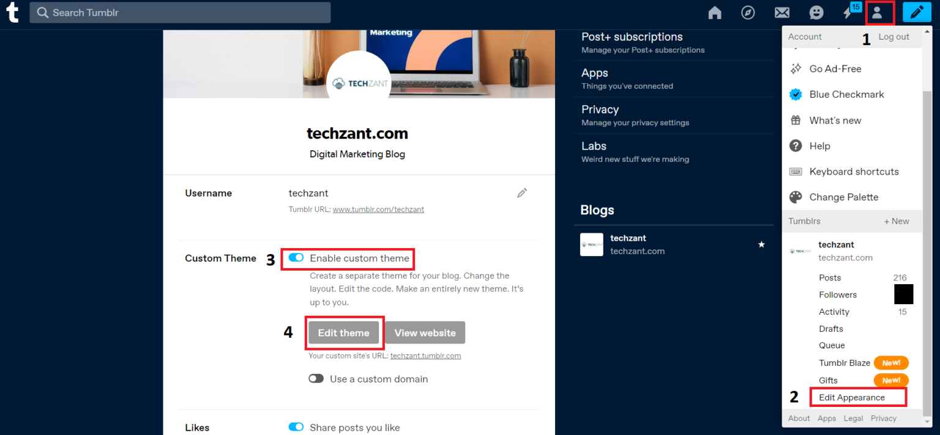
Task: Disable the Enable custom theme toggle
Action: pos(296,258)
